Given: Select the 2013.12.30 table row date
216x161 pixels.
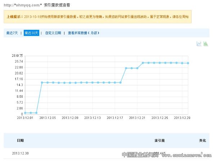Looking at the screenshot, I should (x=20, y=153).
